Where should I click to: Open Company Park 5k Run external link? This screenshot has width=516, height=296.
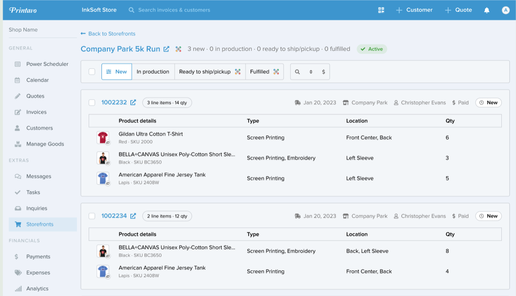(x=166, y=49)
